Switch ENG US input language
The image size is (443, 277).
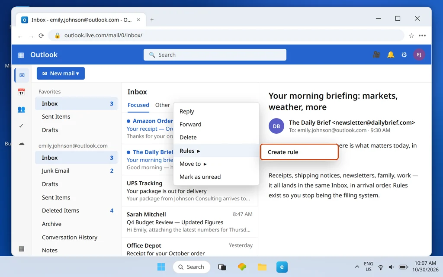369,267
